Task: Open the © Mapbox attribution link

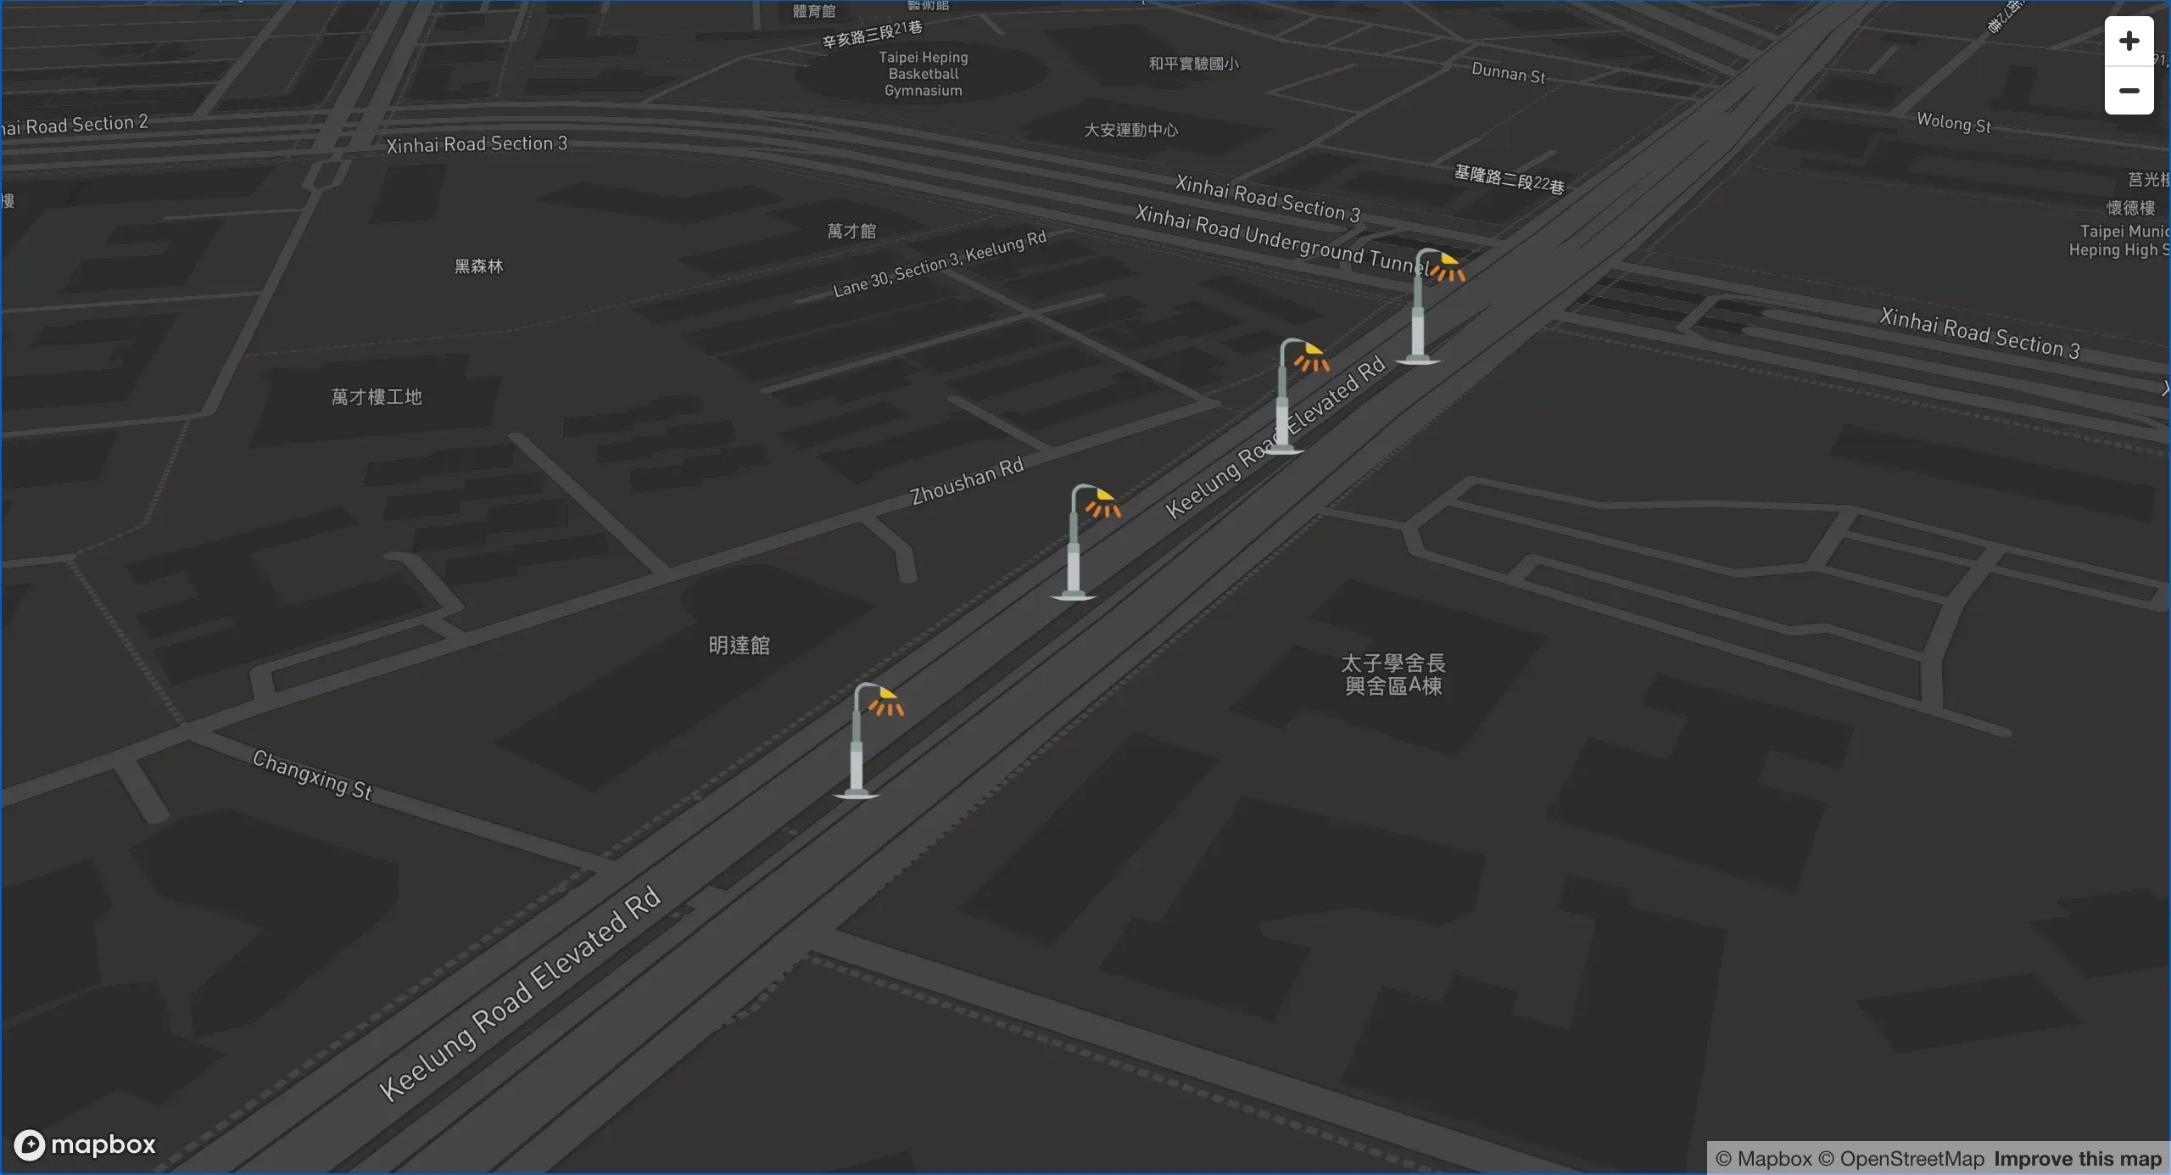Action: (x=1763, y=1159)
